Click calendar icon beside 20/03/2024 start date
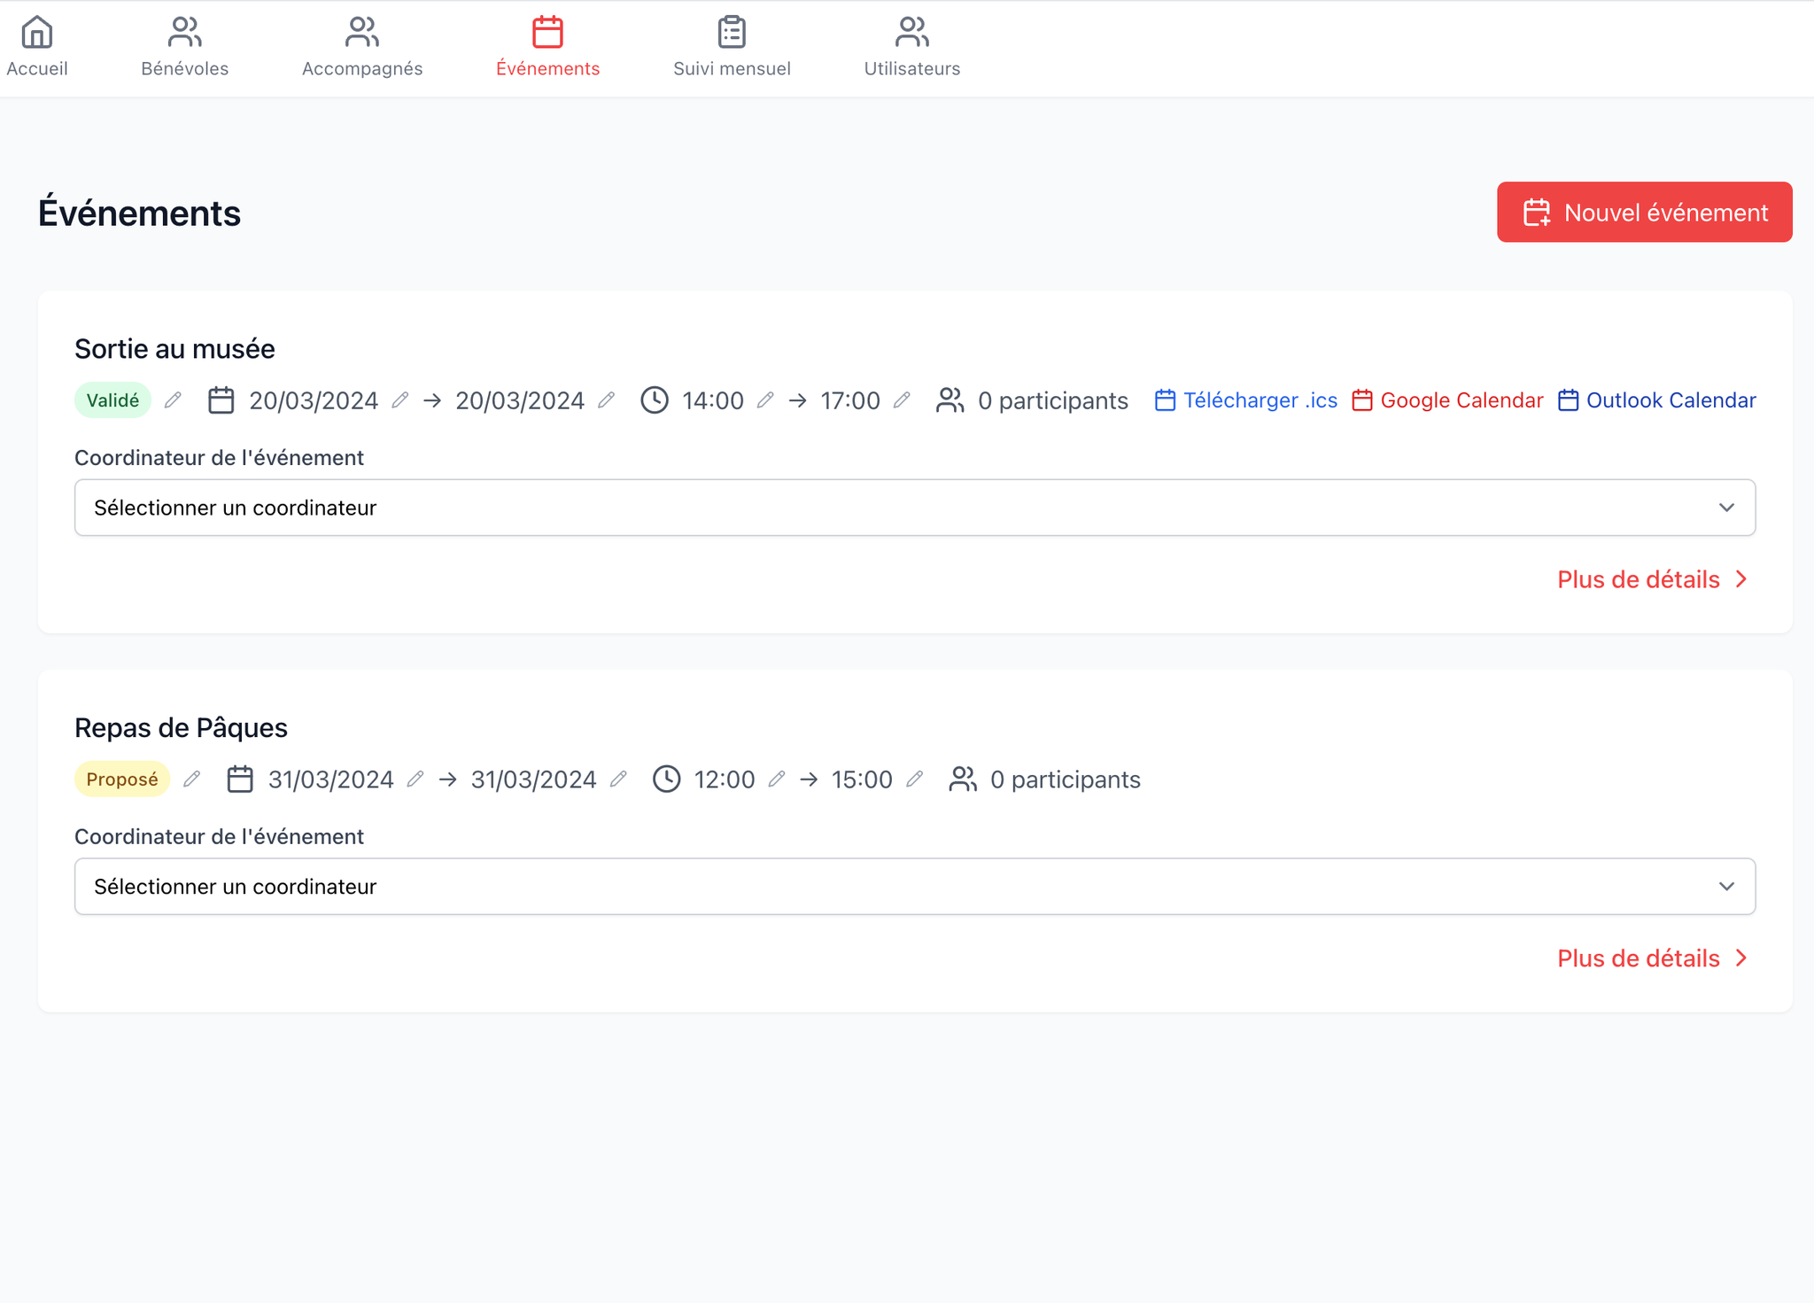This screenshot has width=1814, height=1303. tap(221, 400)
